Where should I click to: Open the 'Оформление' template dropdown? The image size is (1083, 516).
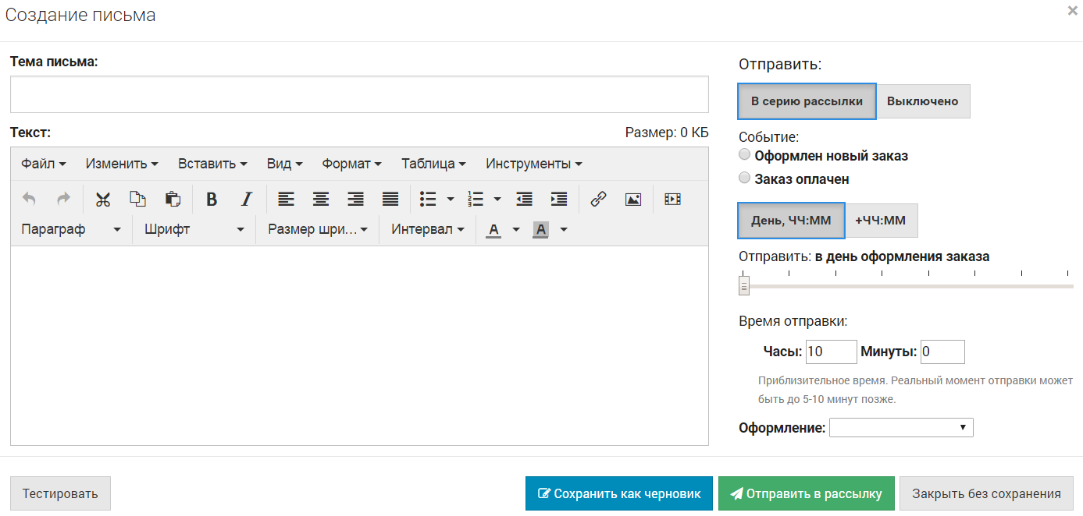click(901, 427)
